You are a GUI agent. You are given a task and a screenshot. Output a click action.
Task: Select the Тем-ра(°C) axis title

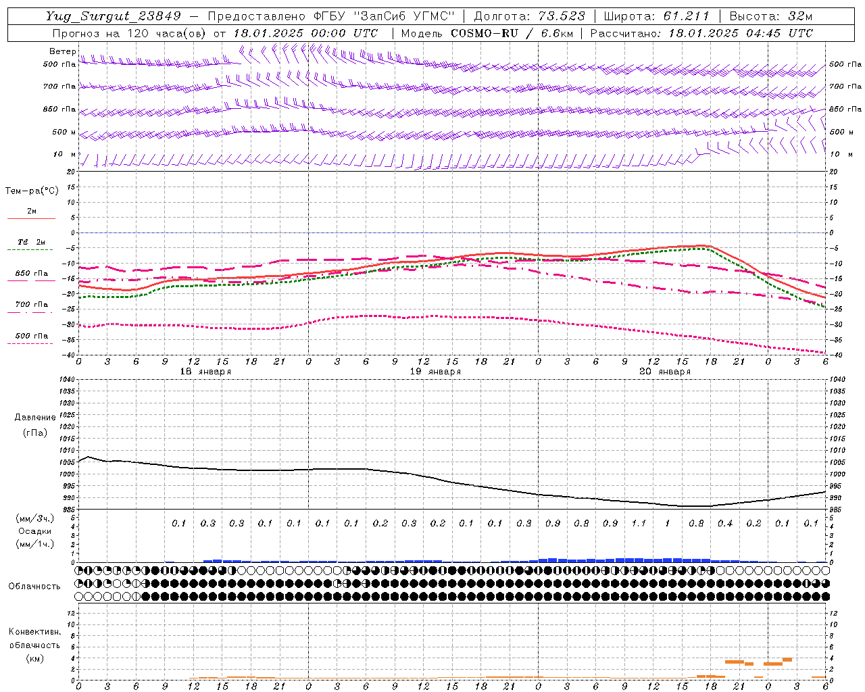pos(32,191)
